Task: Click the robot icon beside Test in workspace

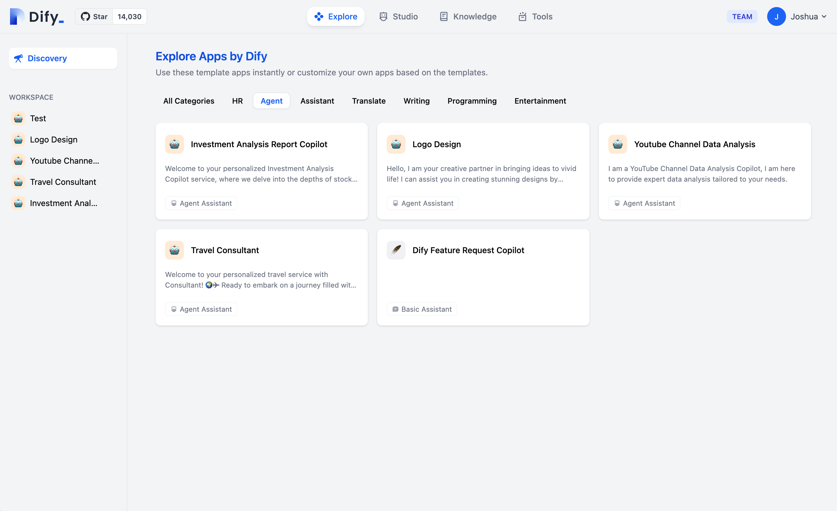Action: (18, 118)
